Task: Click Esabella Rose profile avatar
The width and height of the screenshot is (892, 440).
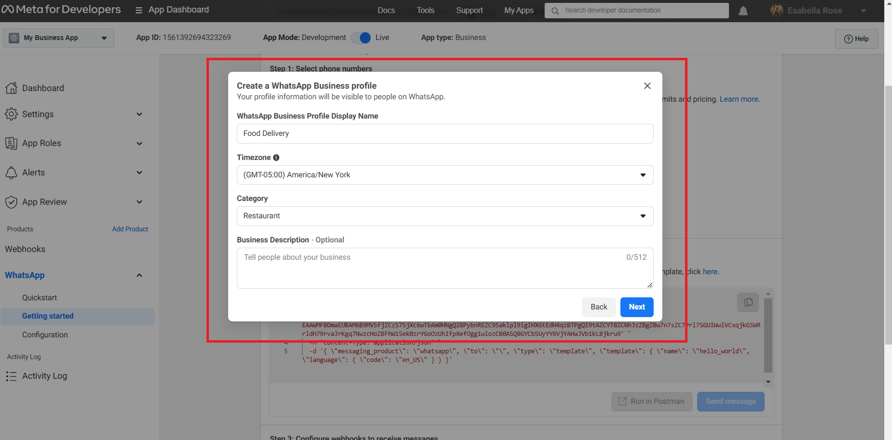Action: click(777, 10)
